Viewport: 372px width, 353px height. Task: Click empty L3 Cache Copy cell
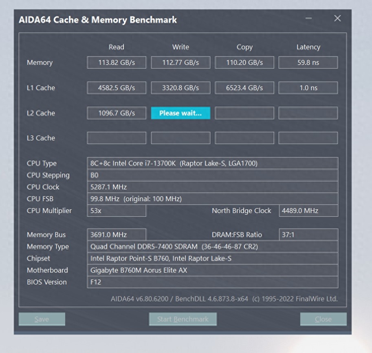[x=244, y=138]
